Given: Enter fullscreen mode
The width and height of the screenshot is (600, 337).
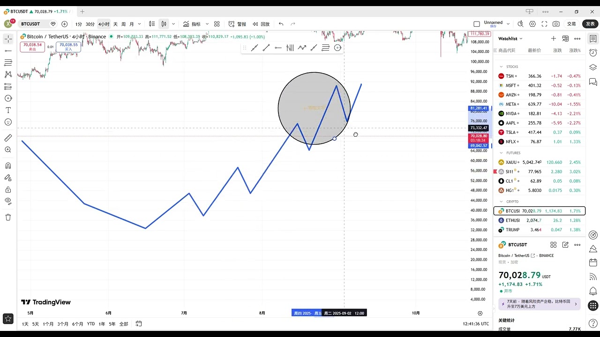Looking at the screenshot, I should tap(544, 24).
